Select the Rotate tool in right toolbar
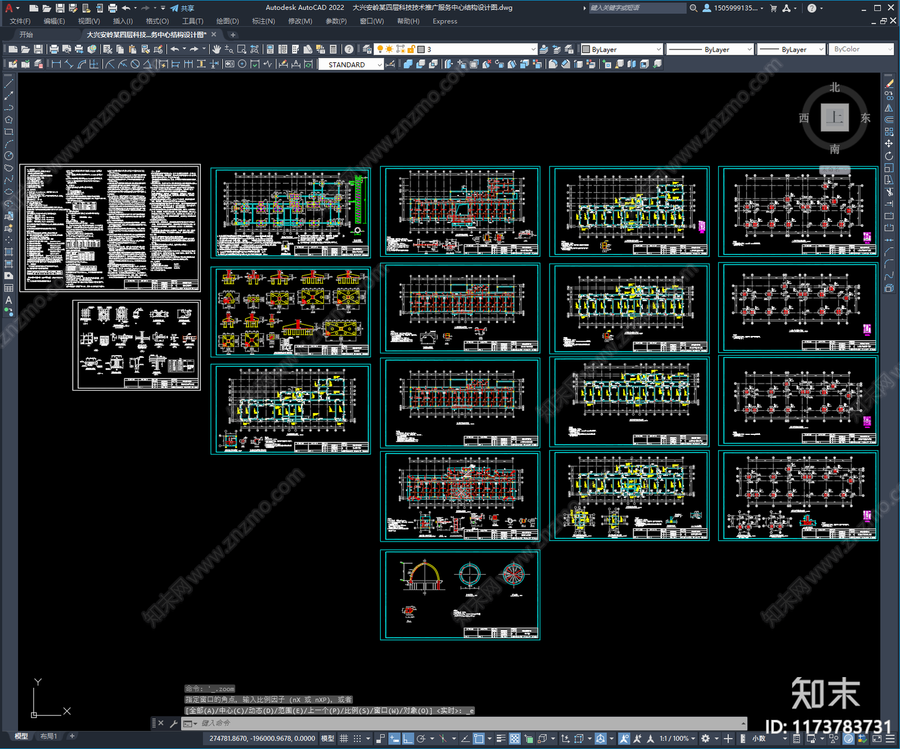 pos(889,156)
